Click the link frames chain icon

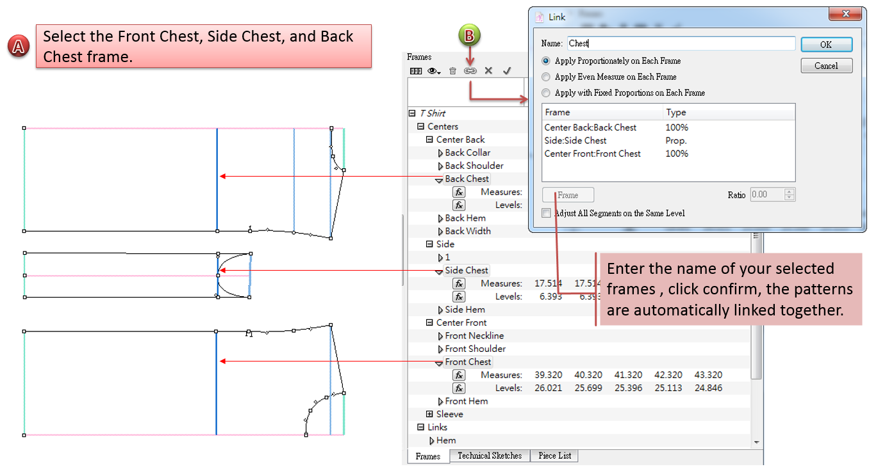[x=470, y=71]
